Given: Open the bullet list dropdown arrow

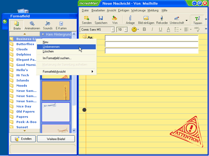Looking at the screenshot, I should pos(180,29).
